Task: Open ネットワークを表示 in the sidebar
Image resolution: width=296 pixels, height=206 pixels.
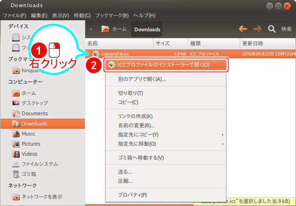Action: pyautogui.click(x=42, y=197)
